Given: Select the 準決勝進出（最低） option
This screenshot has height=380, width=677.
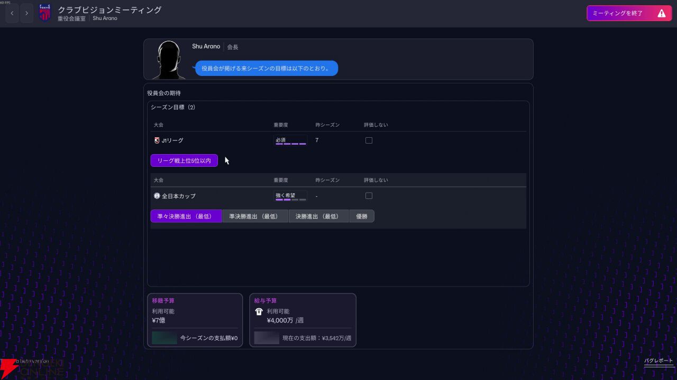Looking at the screenshot, I should point(255,216).
